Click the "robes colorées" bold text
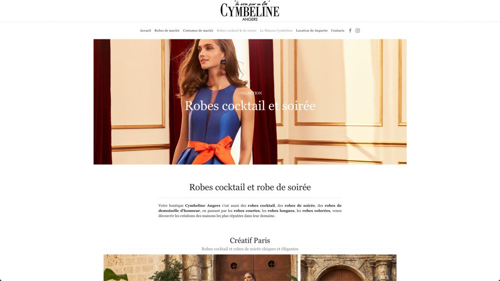This screenshot has height=281, width=500. (x=316, y=211)
